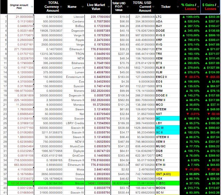
Task: Click the cyan SC ticker cell
Action: click(168, 118)
